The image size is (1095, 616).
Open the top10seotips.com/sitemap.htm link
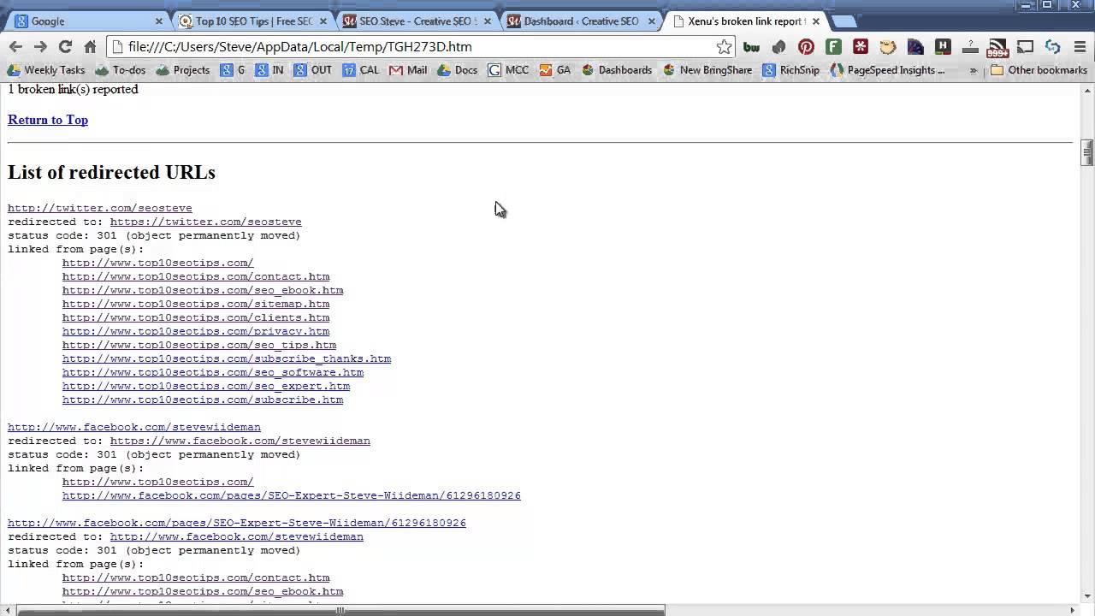(x=196, y=304)
